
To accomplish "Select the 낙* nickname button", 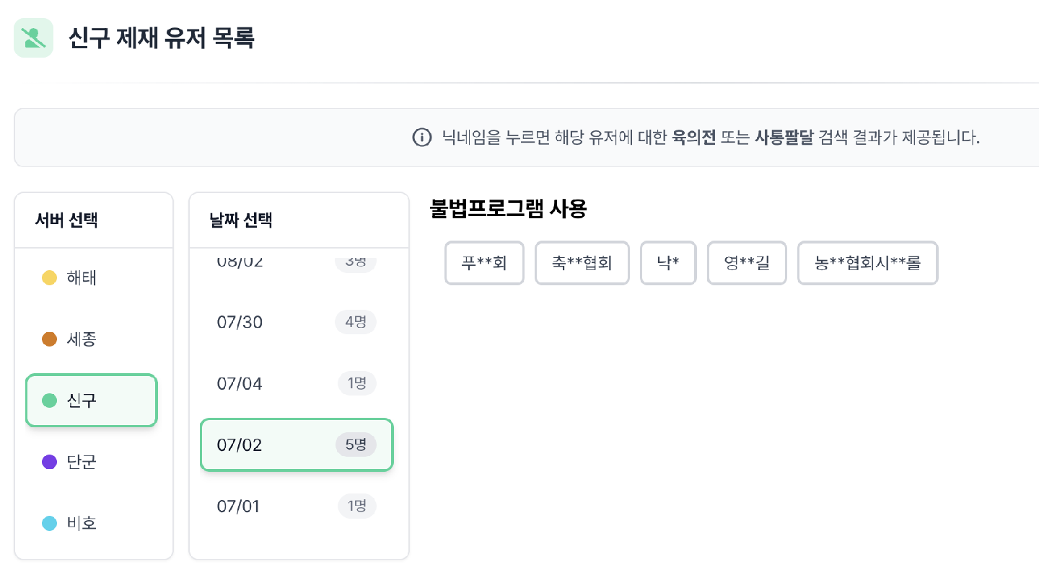I will click(668, 263).
